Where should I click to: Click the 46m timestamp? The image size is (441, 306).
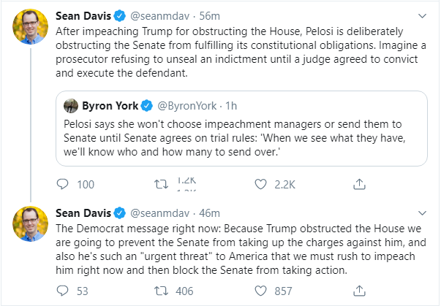click(x=210, y=213)
